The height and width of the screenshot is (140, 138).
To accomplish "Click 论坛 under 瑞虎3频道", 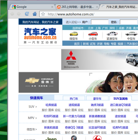I will (104, 110).
